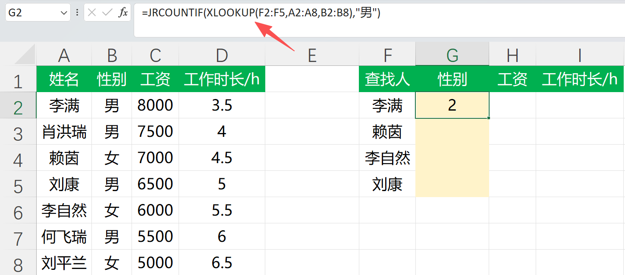Image resolution: width=625 pixels, height=275 pixels.
Task: Click the Cancel X icon in formula bar
Action: [x=91, y=13]
